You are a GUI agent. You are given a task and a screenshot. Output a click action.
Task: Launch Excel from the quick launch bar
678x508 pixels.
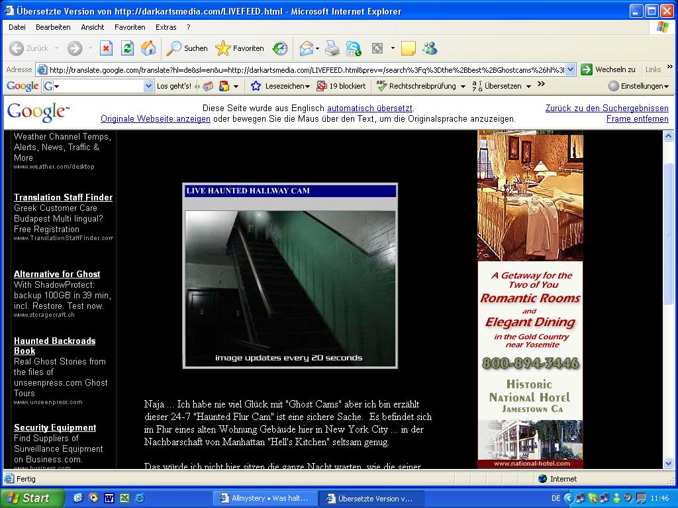coord(124,498)
